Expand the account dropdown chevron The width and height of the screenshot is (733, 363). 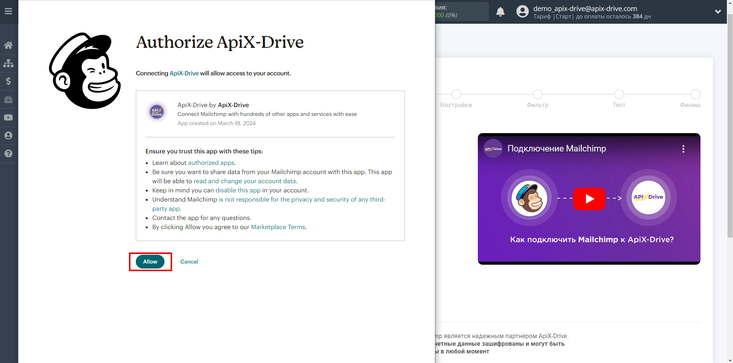(x=718, y=11)
